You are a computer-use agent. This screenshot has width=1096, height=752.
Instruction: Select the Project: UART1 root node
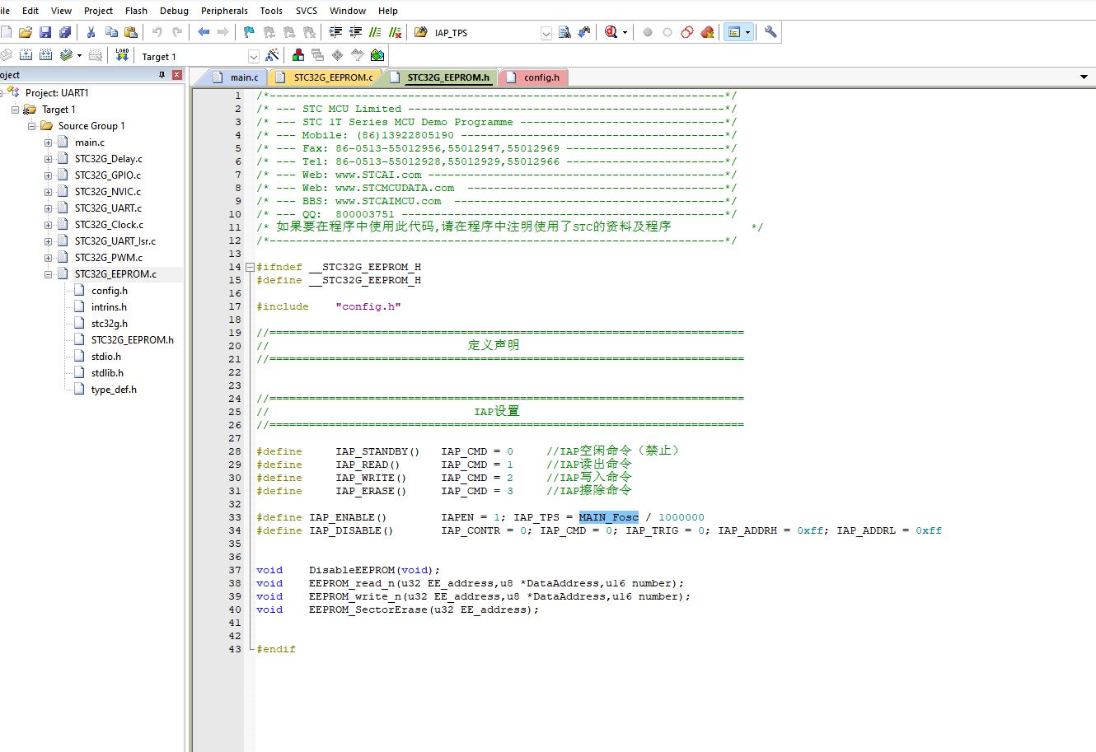coord(57,93)
